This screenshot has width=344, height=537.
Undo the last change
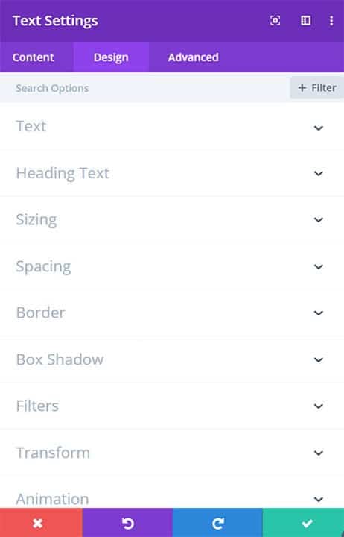click(x=127, y=523)
